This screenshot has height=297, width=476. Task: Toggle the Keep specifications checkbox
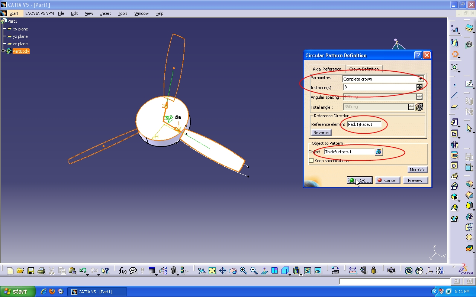(311, 161)
